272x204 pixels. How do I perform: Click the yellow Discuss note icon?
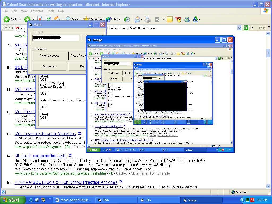(170, 19)
